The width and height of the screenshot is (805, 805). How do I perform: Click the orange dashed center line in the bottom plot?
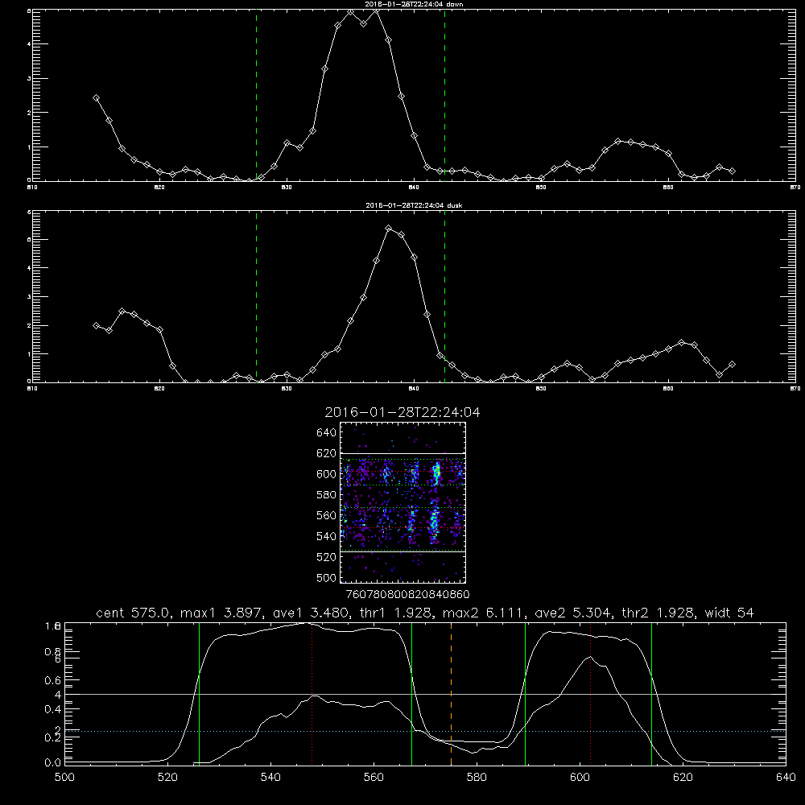(451, 693)
